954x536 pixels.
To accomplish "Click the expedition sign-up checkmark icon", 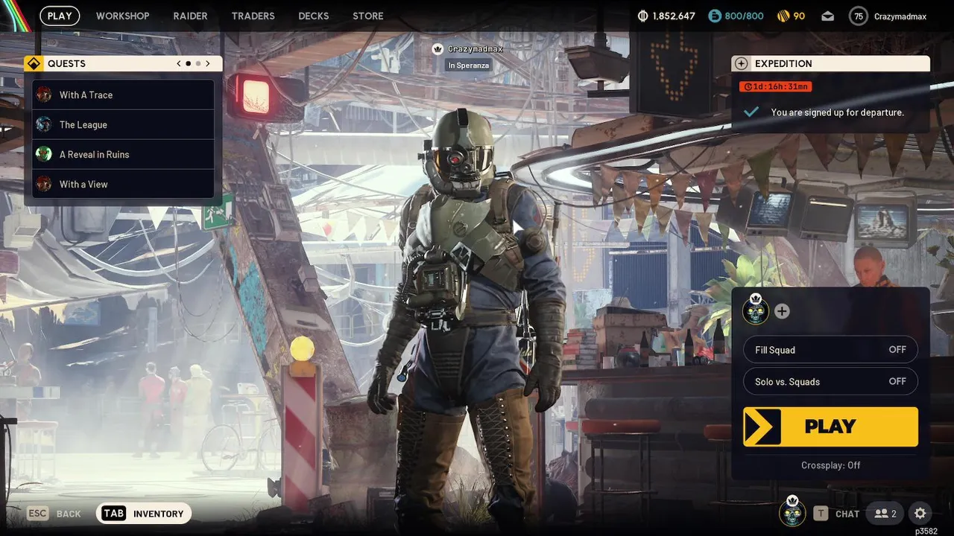I will point(751,112).
